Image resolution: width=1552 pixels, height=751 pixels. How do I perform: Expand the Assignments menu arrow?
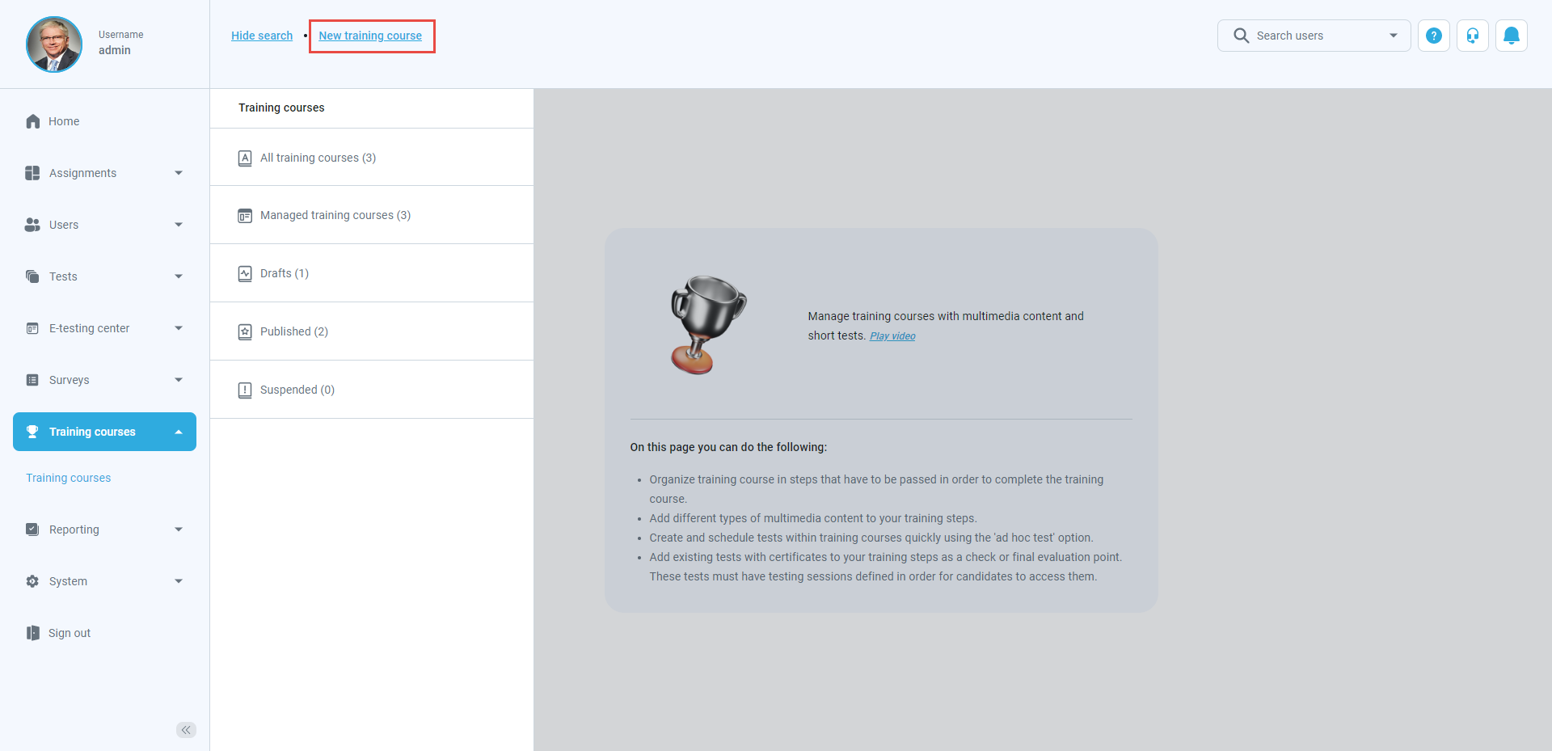tap(179, 173)
